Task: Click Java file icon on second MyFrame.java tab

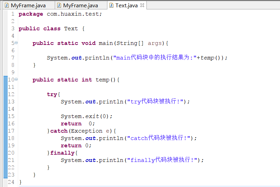Action: 59,6
